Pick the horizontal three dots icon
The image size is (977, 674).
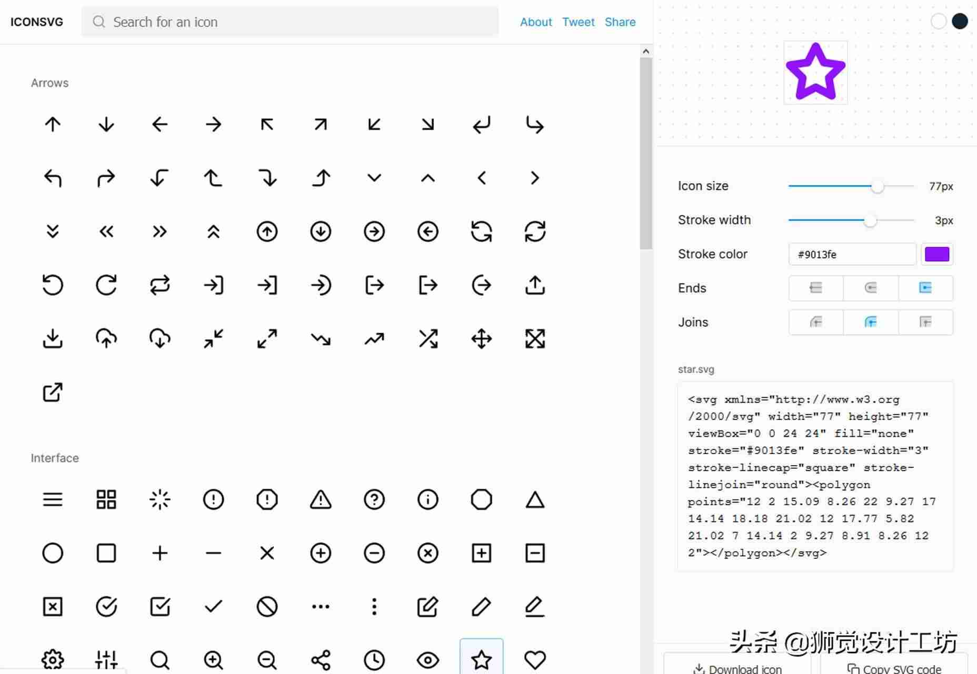321,607
